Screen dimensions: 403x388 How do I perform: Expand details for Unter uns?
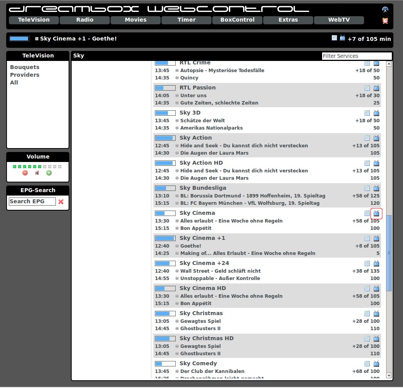[x=177, y=95]
